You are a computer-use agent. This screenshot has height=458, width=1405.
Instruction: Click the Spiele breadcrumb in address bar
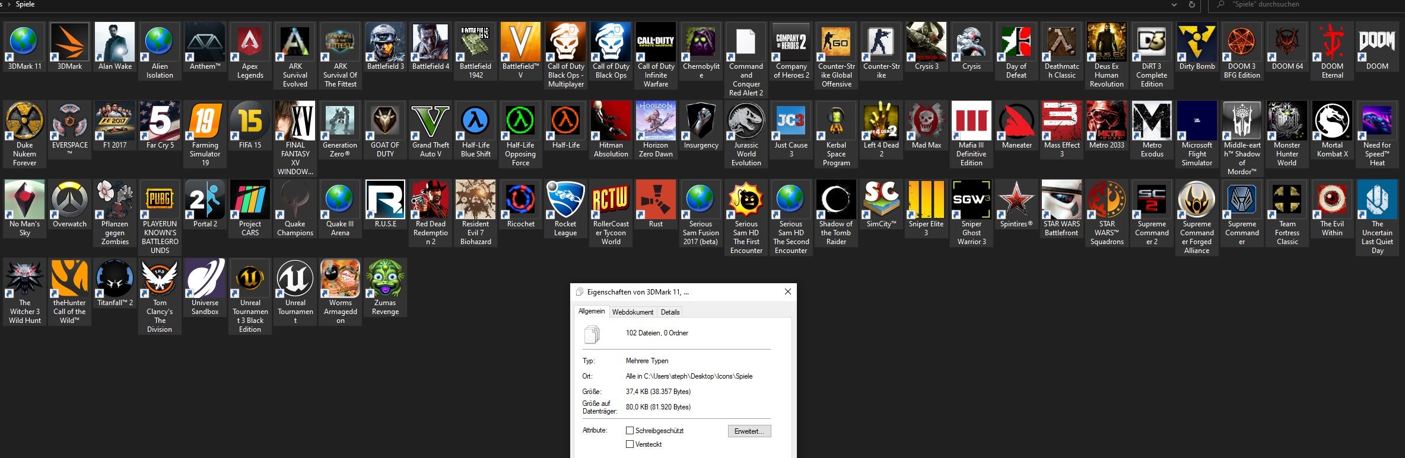click(x=25, y=4)
